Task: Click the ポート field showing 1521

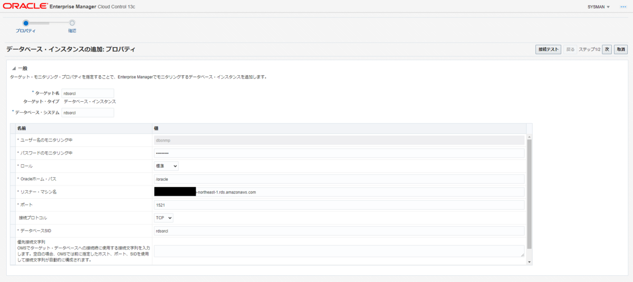Action: [339, 205]
